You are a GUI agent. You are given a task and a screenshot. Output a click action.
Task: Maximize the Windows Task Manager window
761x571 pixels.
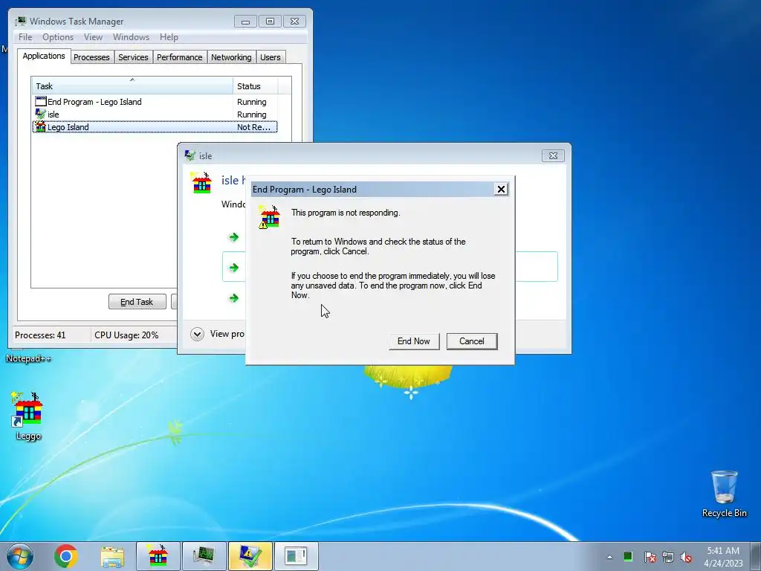coord(270,22)
